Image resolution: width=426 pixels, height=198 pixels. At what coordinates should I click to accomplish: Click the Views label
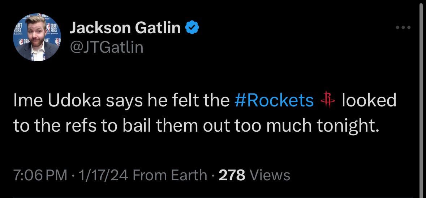tap(271, 175)
